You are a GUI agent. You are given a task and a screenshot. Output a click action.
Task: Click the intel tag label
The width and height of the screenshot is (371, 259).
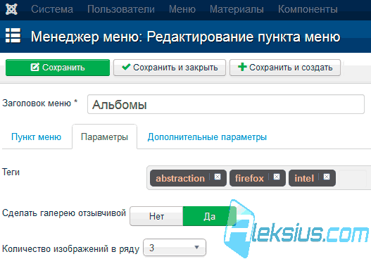click(x=304, y=178)
